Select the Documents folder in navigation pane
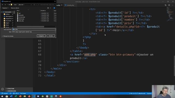 (8, 21)
